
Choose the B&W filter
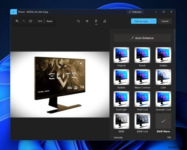click(121, 121)
